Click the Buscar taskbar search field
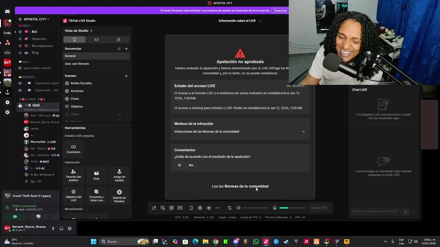The height and width of the screenshot is (247, 440). pos(124,242)
